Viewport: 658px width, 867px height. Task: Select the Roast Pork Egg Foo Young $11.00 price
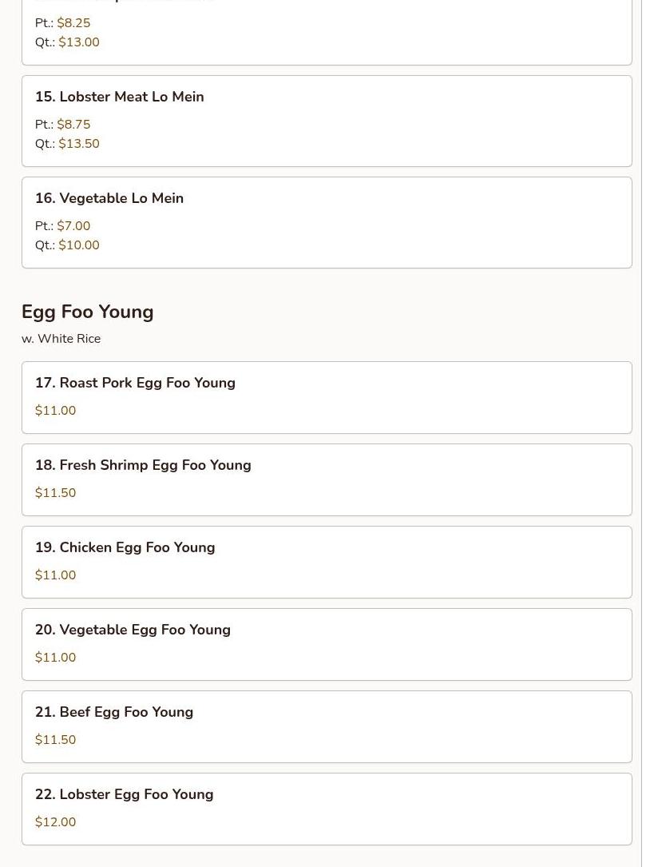point(56,411)
